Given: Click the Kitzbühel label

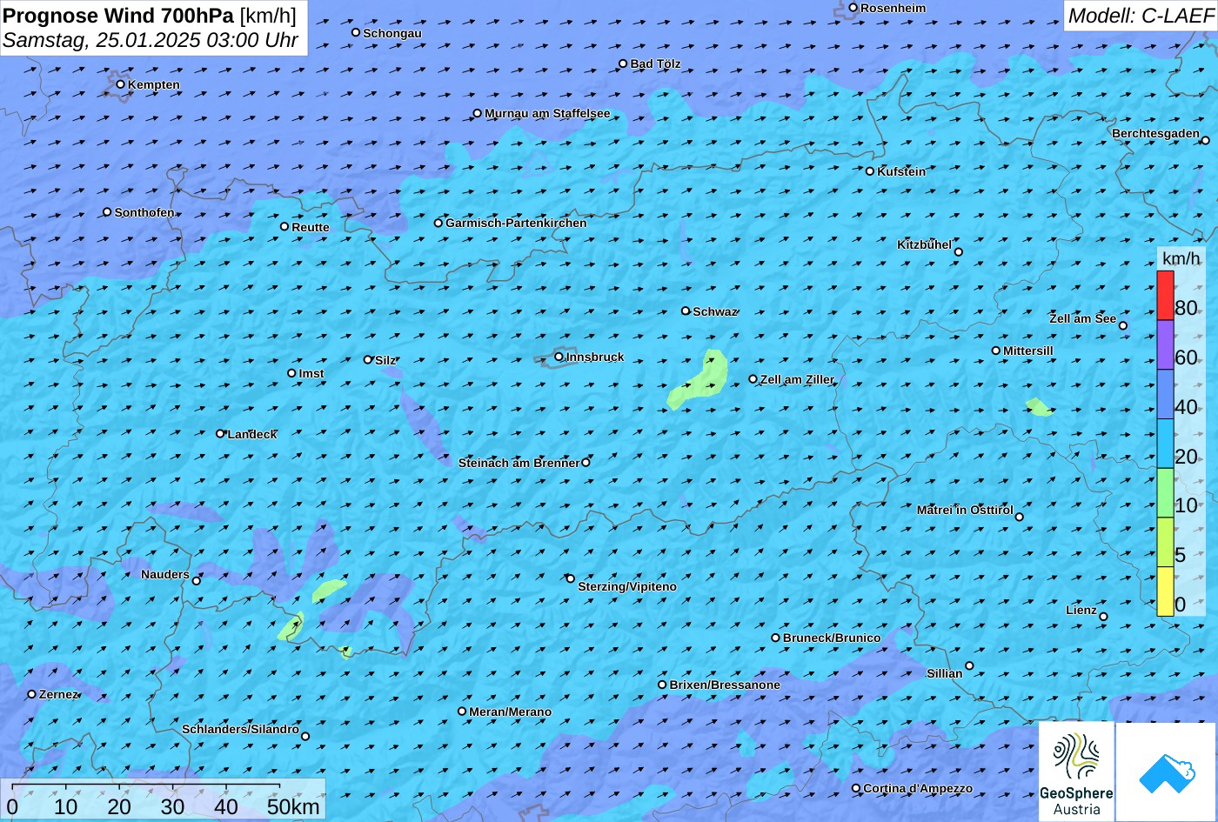Looking at the screenshot, I should point(925,244).
